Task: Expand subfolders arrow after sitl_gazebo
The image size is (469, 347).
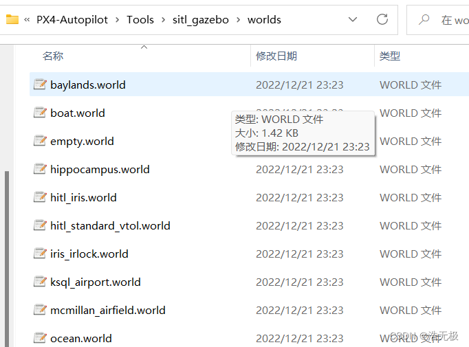Action: 238,20
